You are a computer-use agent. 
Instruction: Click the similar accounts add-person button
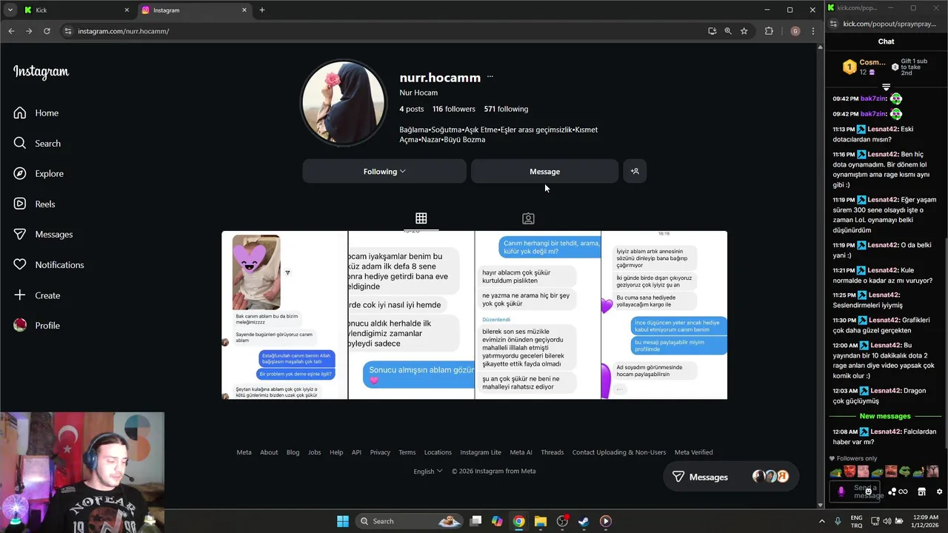(x=635, y=171)
